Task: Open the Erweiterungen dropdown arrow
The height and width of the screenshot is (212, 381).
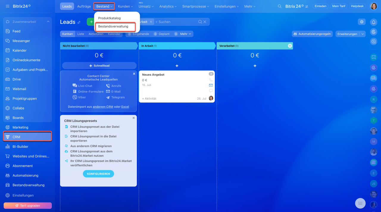Action: pos(363,34)
